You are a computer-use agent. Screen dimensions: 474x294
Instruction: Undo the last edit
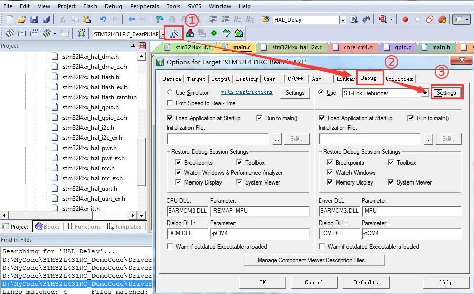[103, 20]
